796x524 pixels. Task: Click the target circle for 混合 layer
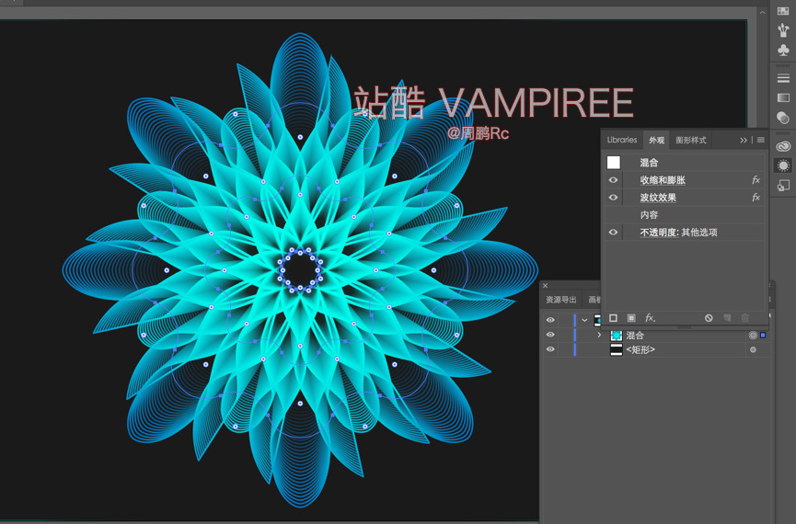[753, 335]
